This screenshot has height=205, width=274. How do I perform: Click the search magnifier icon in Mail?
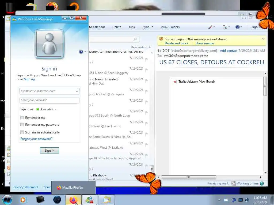[135, 39]
